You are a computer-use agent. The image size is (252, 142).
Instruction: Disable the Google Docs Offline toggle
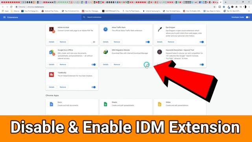point(93,65)
